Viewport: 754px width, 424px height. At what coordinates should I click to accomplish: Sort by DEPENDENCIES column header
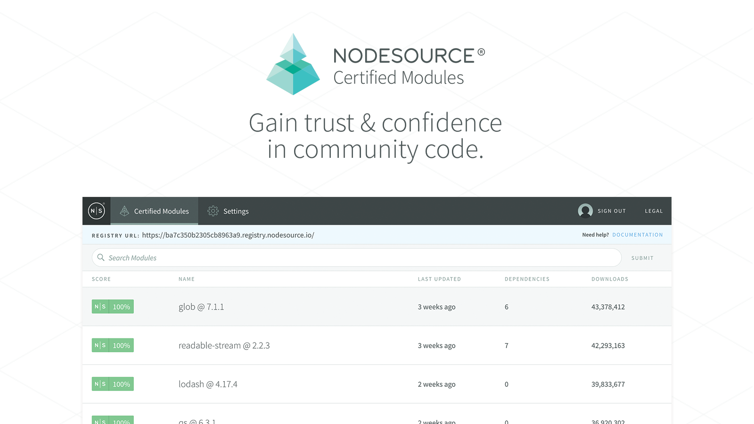click(527, 279)
